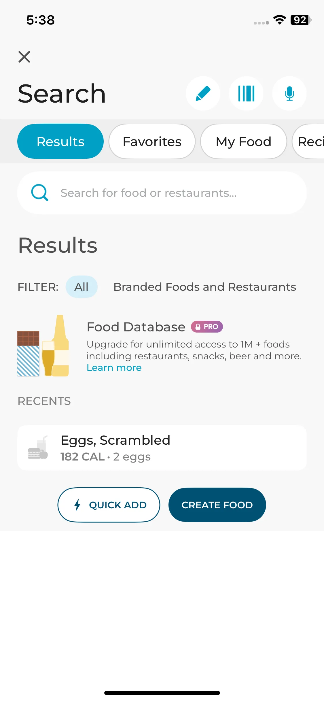Open the barcode scanner icon
The width and height of the screenshot is (324, 702).
point(246,93)
